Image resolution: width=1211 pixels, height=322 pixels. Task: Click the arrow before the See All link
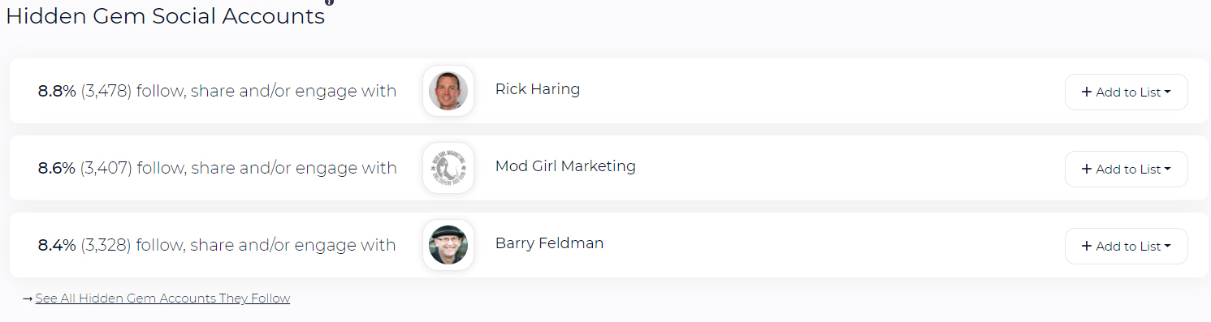(x=28, y=298)
